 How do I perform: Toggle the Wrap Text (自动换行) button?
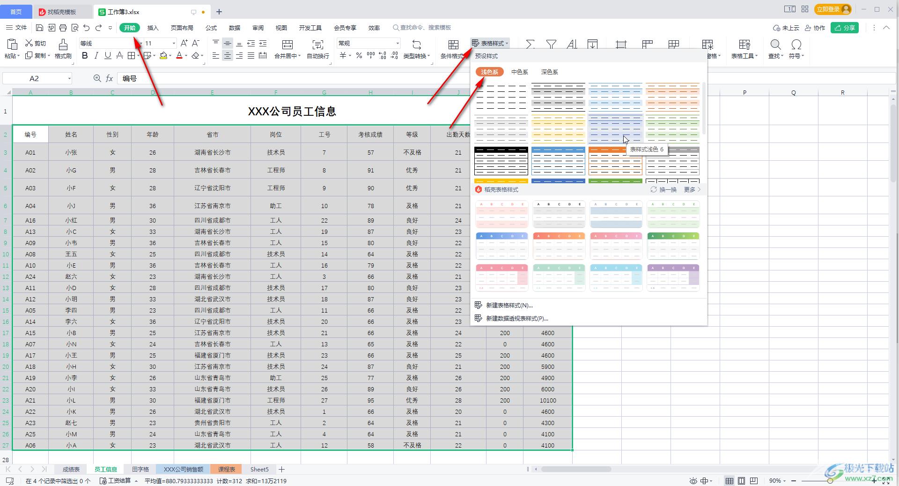318,49
